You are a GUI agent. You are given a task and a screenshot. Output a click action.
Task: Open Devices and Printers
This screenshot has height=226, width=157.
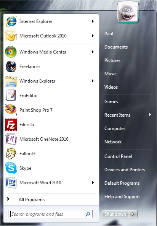[125, 170]
